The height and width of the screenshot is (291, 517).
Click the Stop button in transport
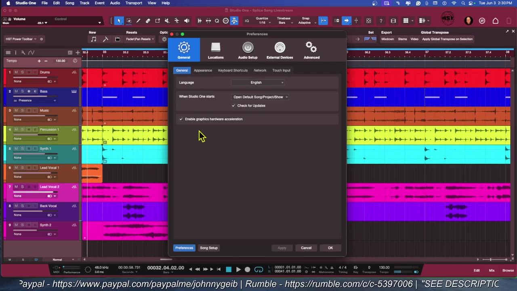(229, 269)
